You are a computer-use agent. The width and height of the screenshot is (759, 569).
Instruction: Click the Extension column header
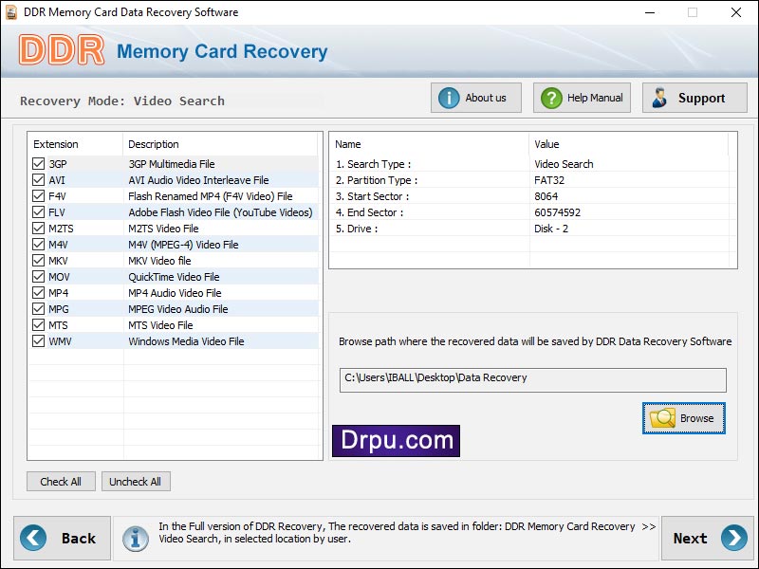point(55,143)
